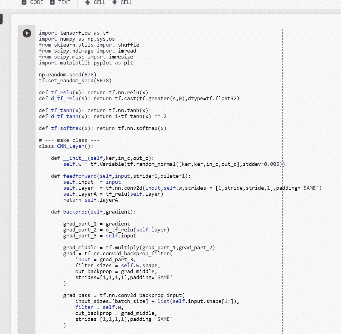Click the 'def __init__' method line
The image size is (341, 334).
tap(103, 158)
